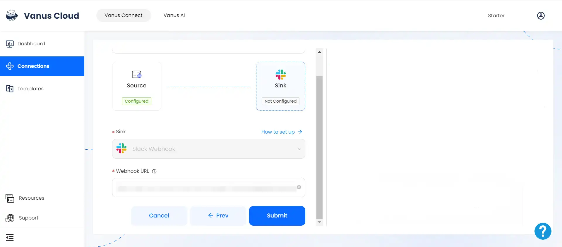Clear the Webhook URL with the x icon
The width and height of the screenshot is (562, 247).
299,187
